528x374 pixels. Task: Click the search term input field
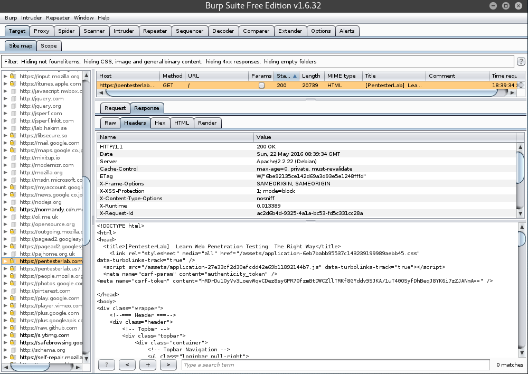[335, 364]
